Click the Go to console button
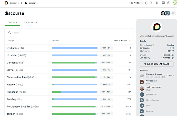The height and width of the screenshot is (116, 177). pyautogui.click(x=139, y=3)
